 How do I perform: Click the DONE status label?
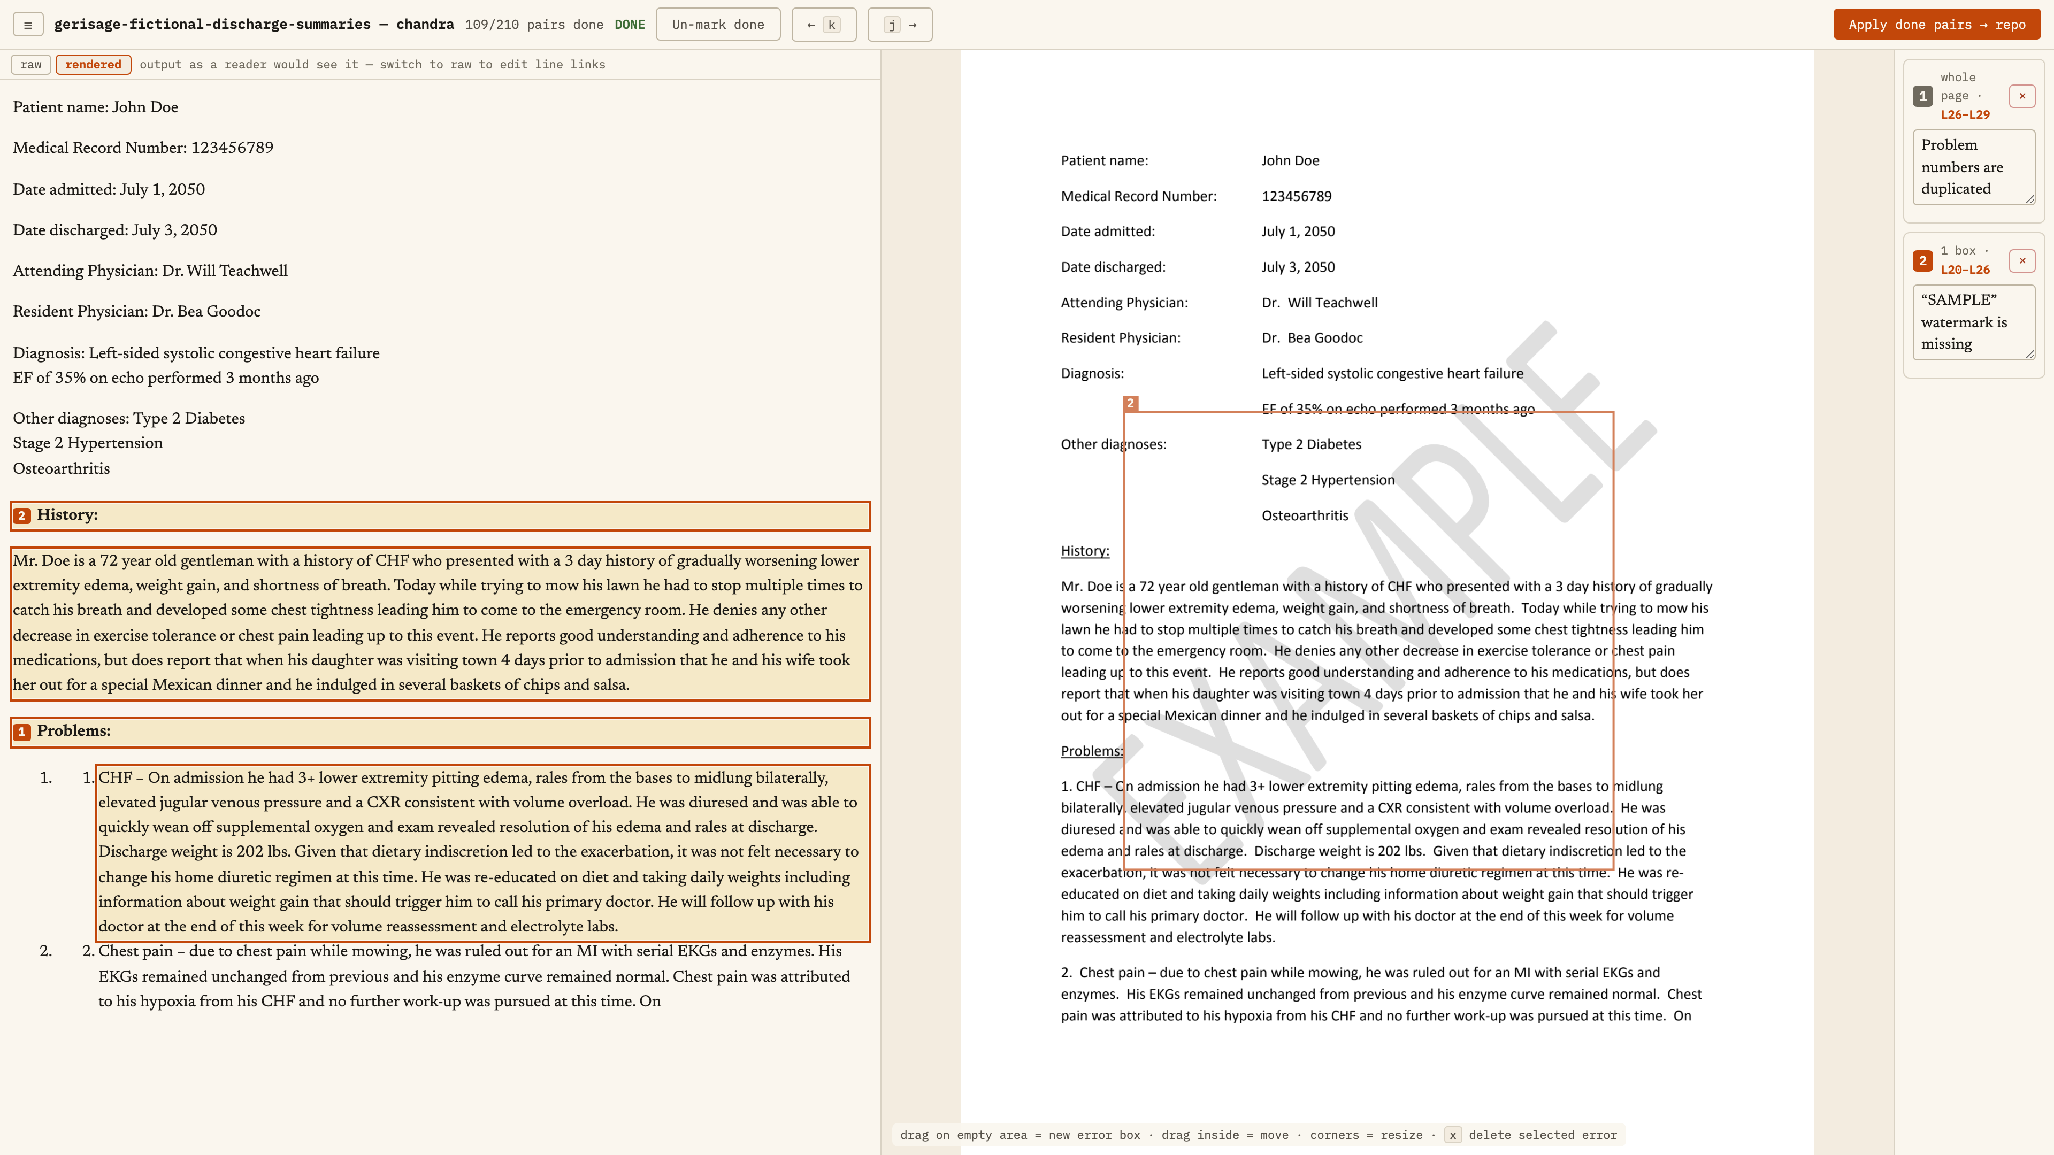629,25
